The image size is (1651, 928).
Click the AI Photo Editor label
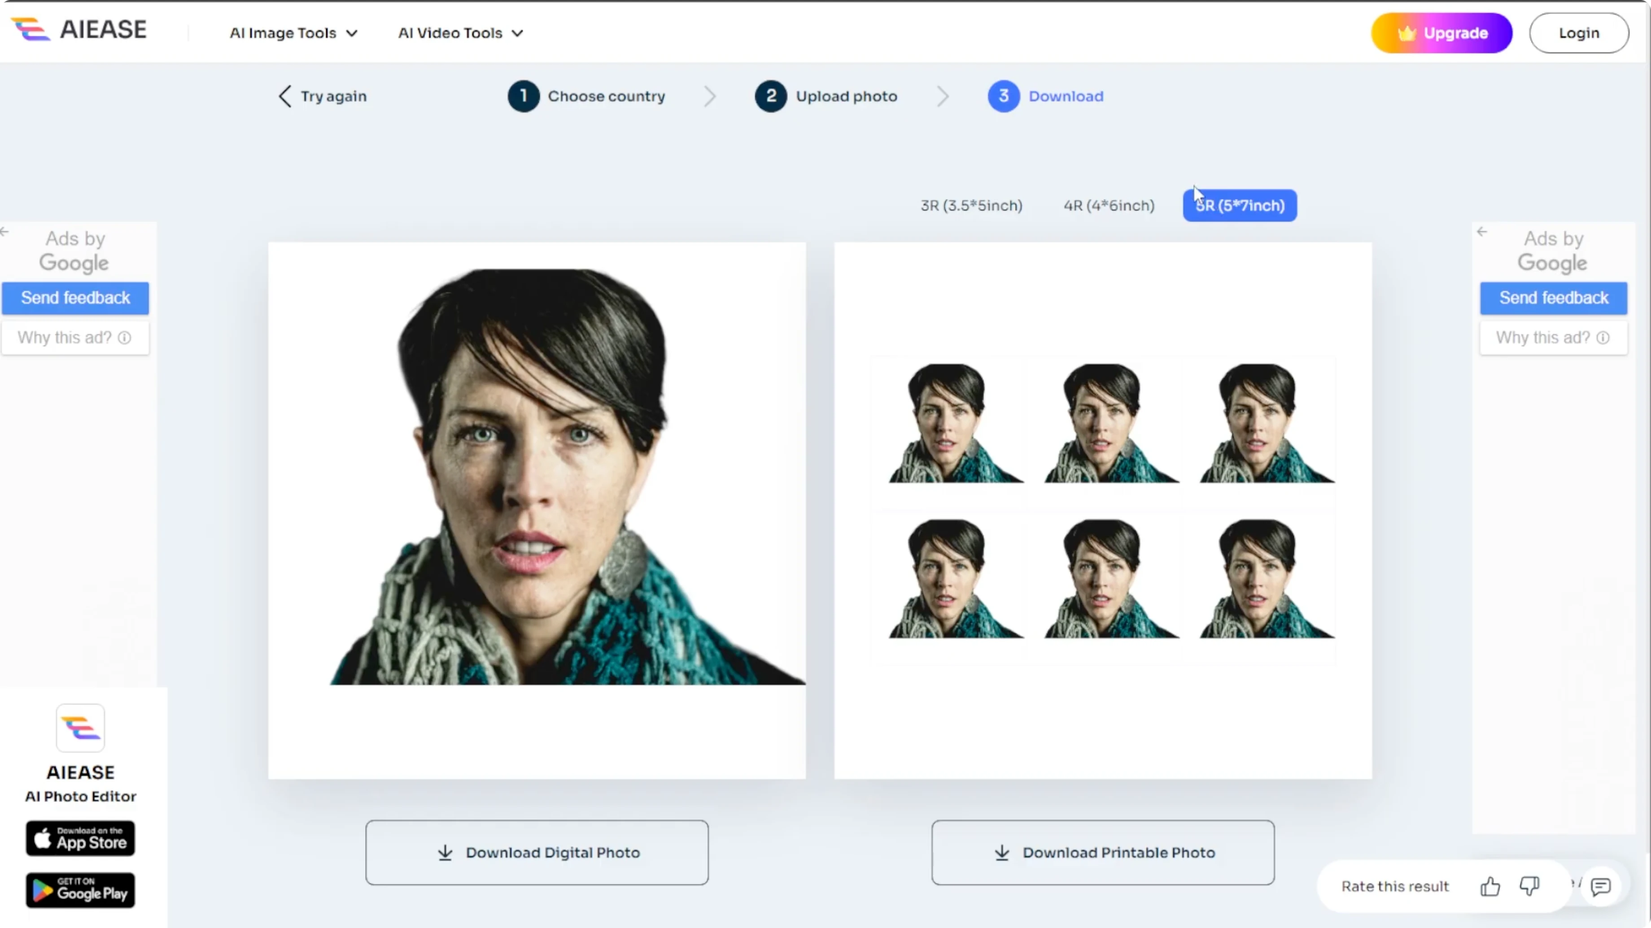click(81, 796)
